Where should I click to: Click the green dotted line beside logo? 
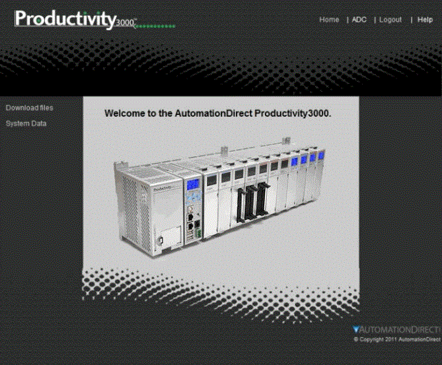(x=156, y=26)
